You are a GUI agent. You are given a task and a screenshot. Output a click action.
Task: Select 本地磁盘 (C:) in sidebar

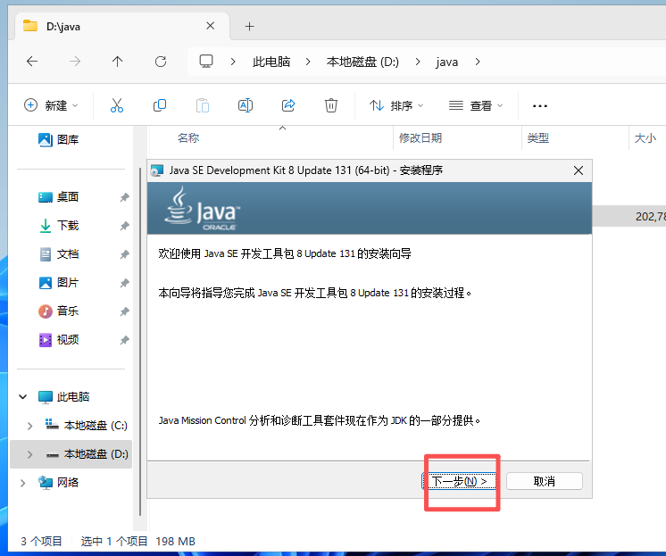(87, 425)
